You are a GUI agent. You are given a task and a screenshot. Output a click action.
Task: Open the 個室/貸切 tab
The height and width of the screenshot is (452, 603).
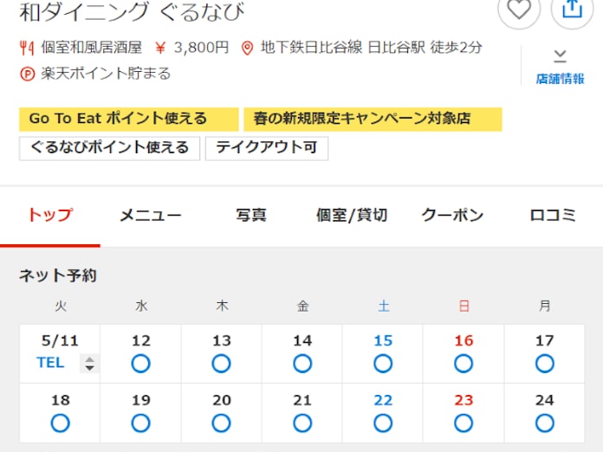(x=352, y=216)
